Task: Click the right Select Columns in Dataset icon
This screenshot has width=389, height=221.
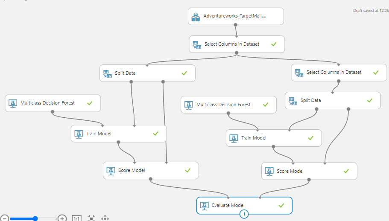Action: click(x=298, y=73)
